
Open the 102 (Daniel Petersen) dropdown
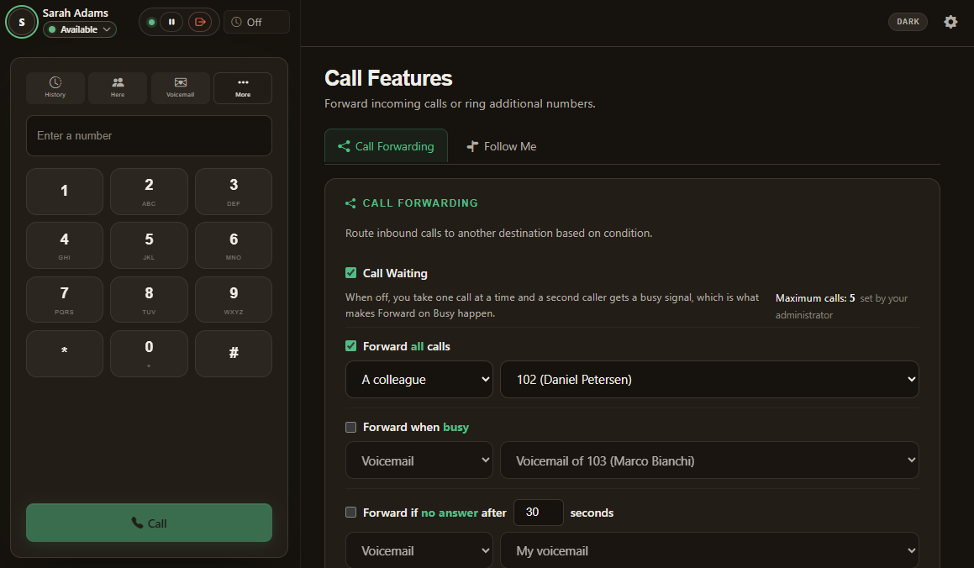click(709, 379)
